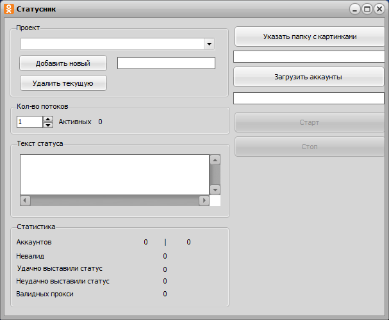The width and height of the screenshot is (389, 320).
Task: Click the Odnoklassniki app icon in title bar
Action: click(x=8, y=9)
